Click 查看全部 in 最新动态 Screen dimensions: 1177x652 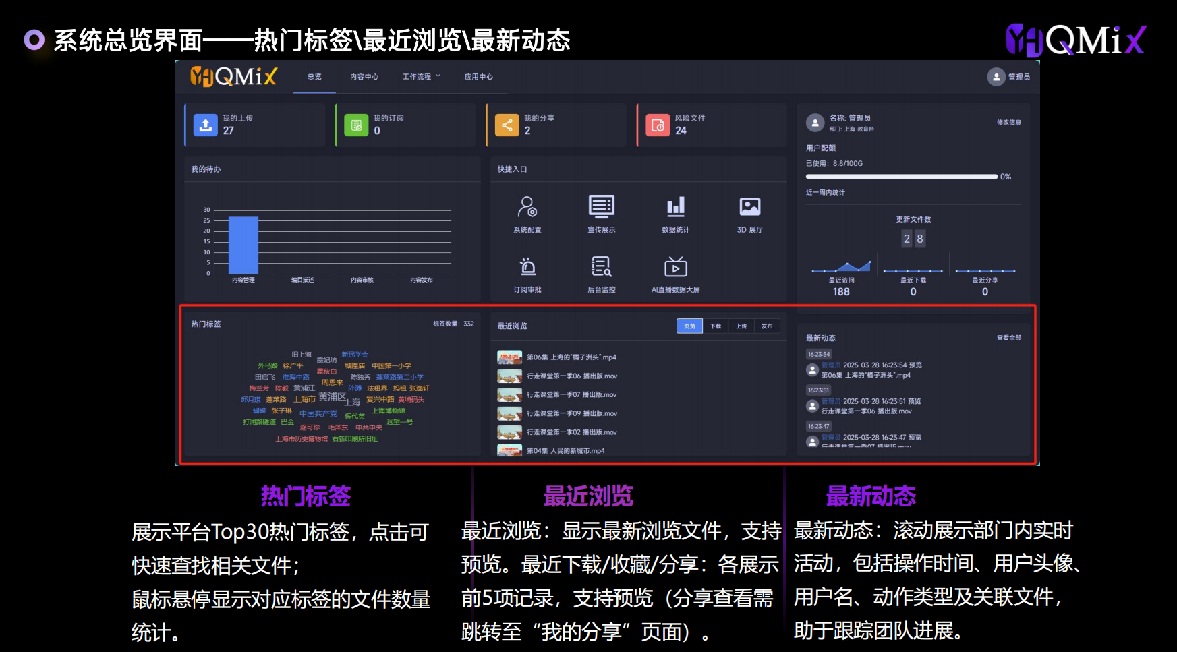pos(1009,338)
